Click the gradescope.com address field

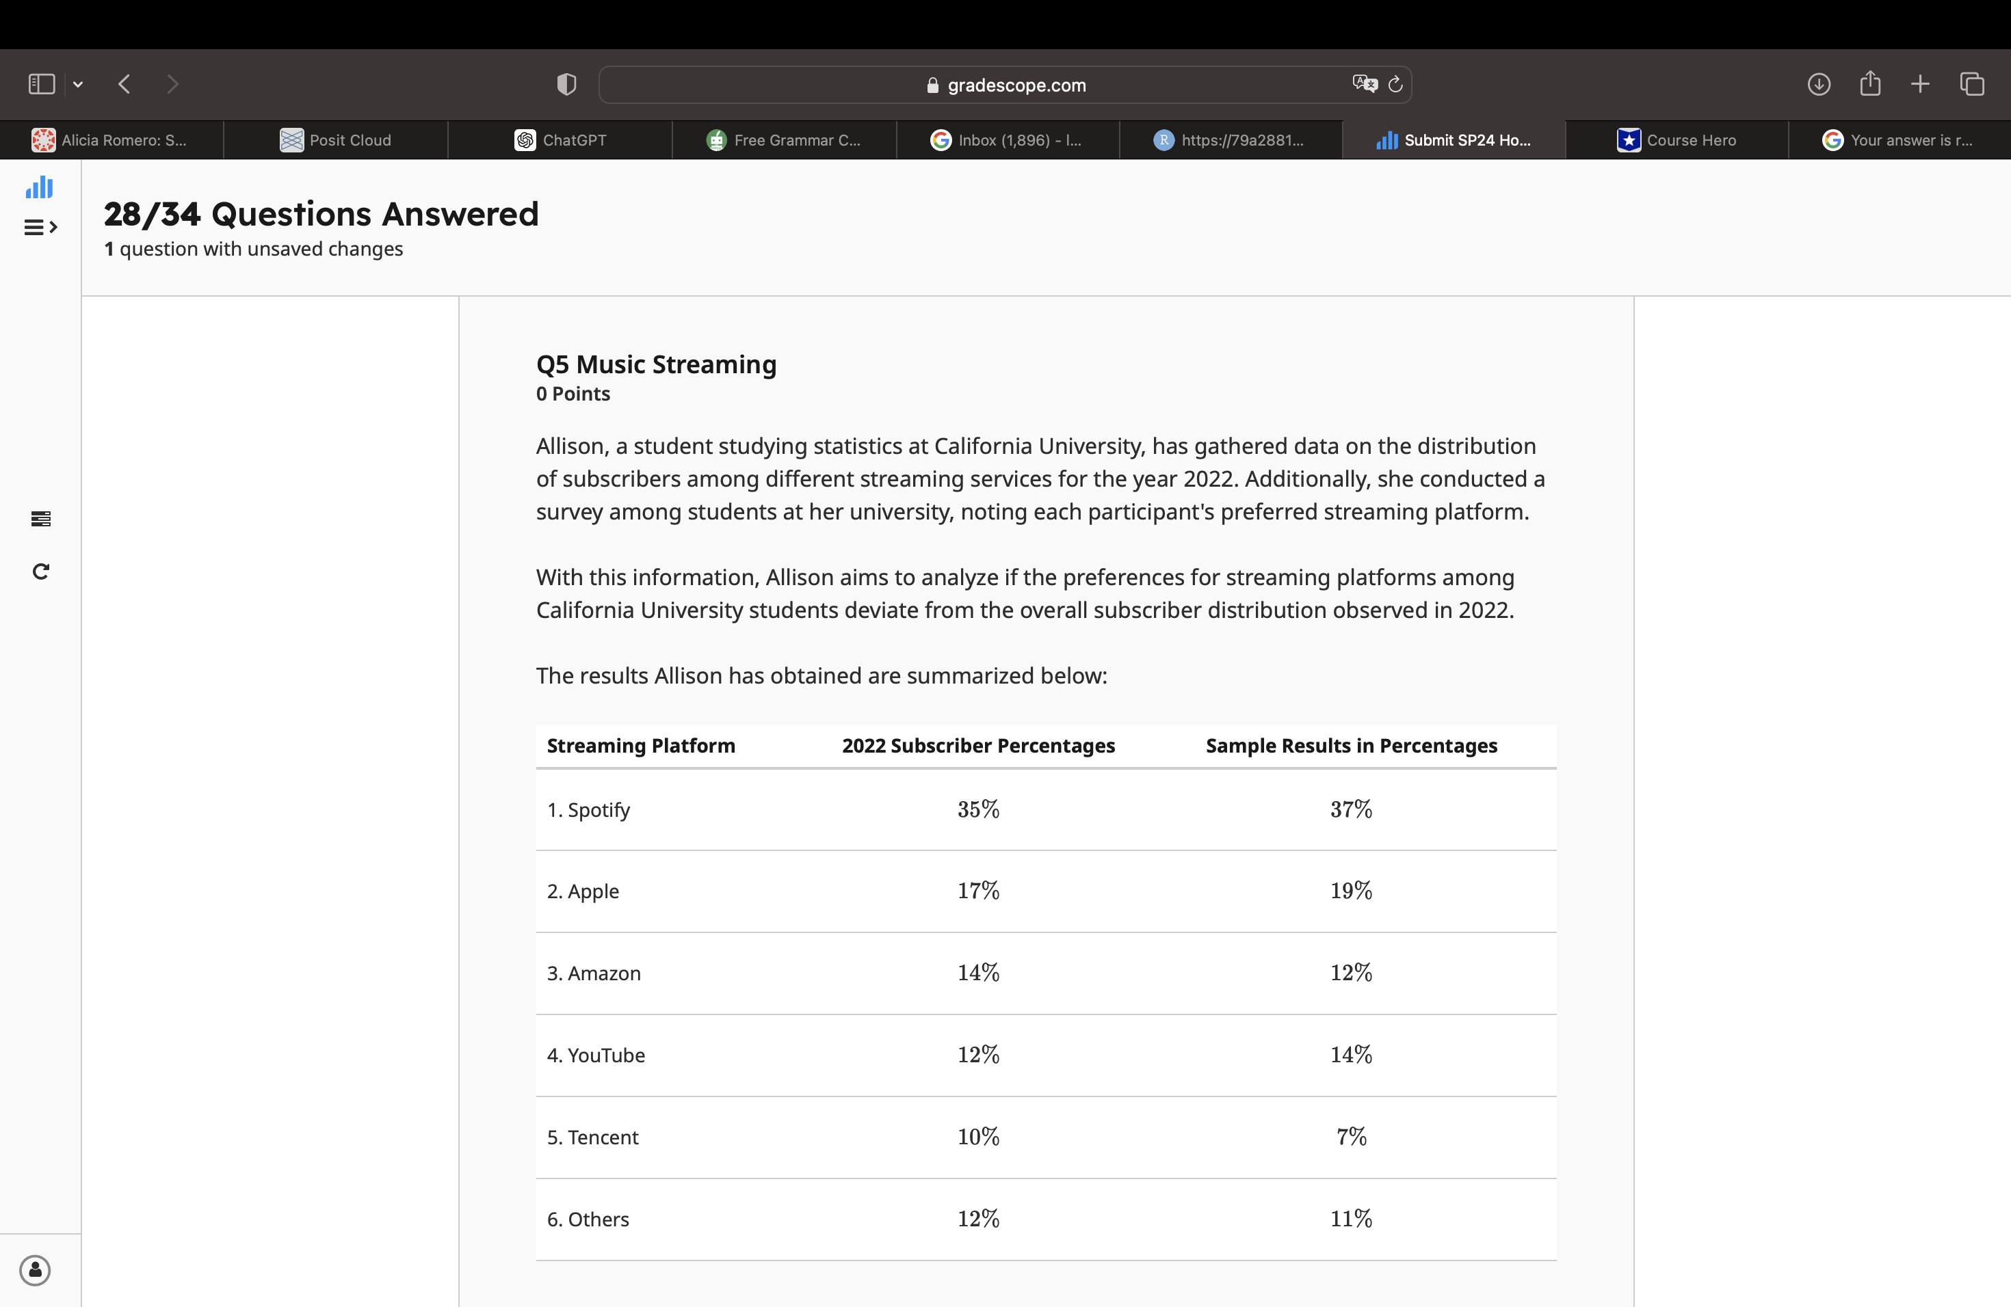(x=1005, y=85)
